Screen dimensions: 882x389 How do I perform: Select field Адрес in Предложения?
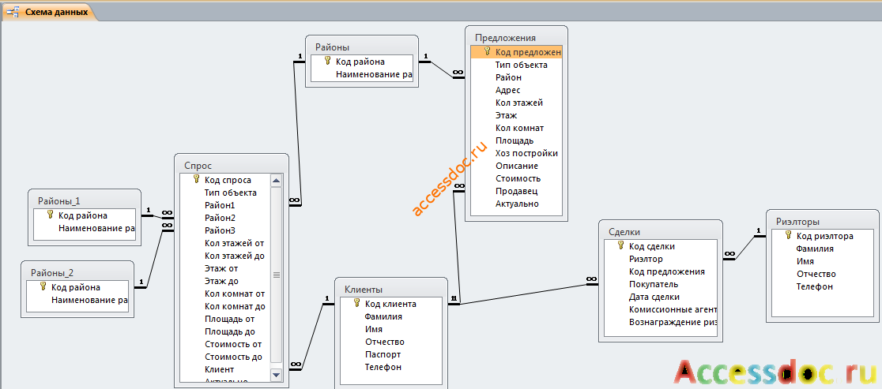(508, 91)
